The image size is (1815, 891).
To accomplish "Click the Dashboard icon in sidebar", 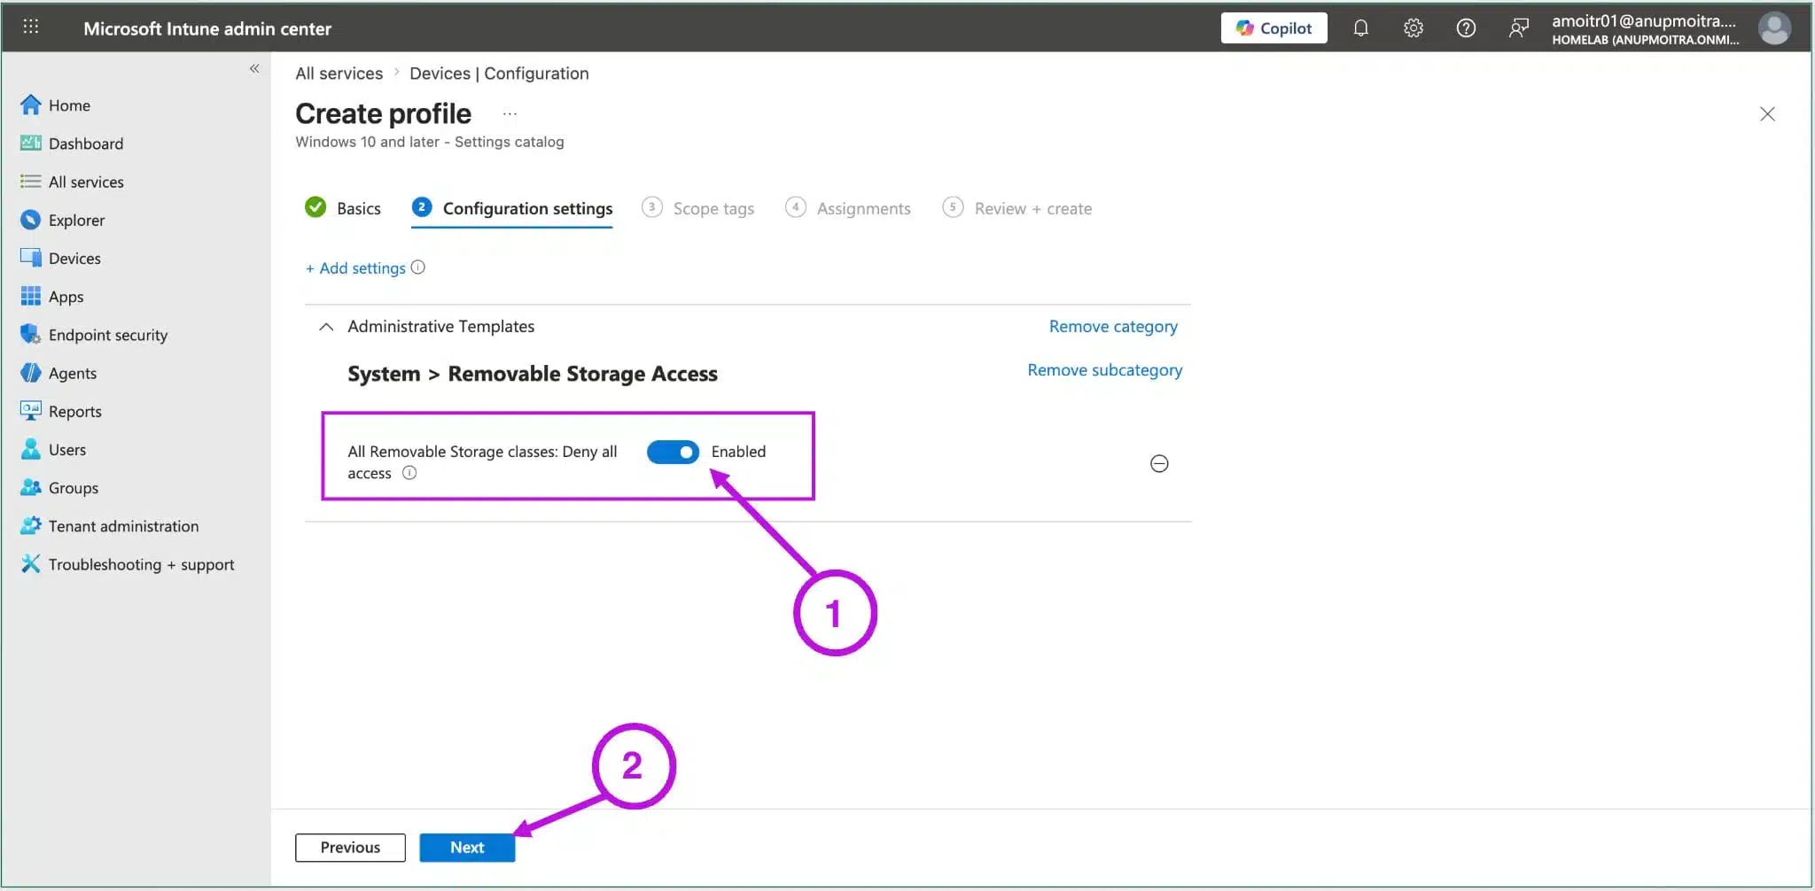I will pos(30,143).
